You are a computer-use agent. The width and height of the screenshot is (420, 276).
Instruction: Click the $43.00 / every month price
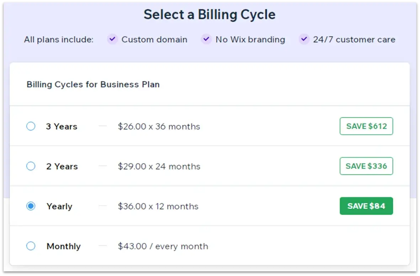point(163,246)
